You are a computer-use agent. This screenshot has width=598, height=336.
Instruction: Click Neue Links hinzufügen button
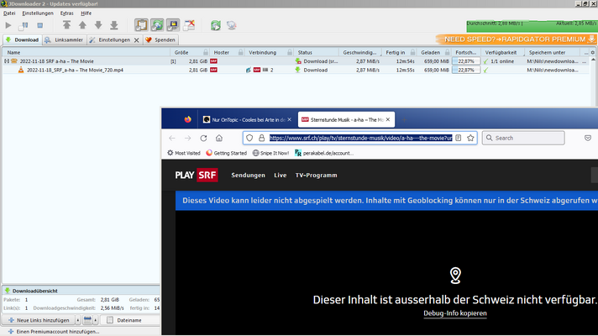click(39, 320)
